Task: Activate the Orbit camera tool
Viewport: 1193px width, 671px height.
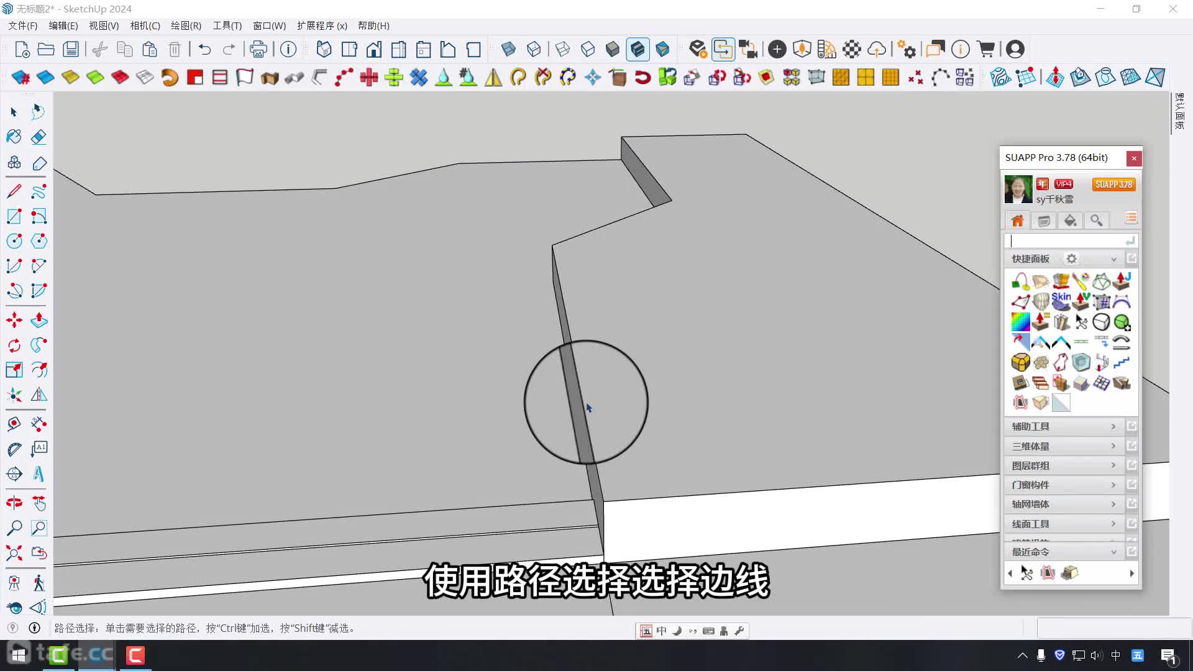Action: 14,503
